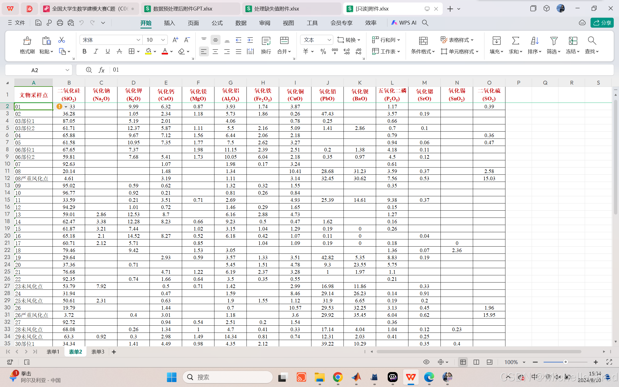The image size is (619, 387).
Task: Open the number format dropdown (文本)
Action: 329,40
